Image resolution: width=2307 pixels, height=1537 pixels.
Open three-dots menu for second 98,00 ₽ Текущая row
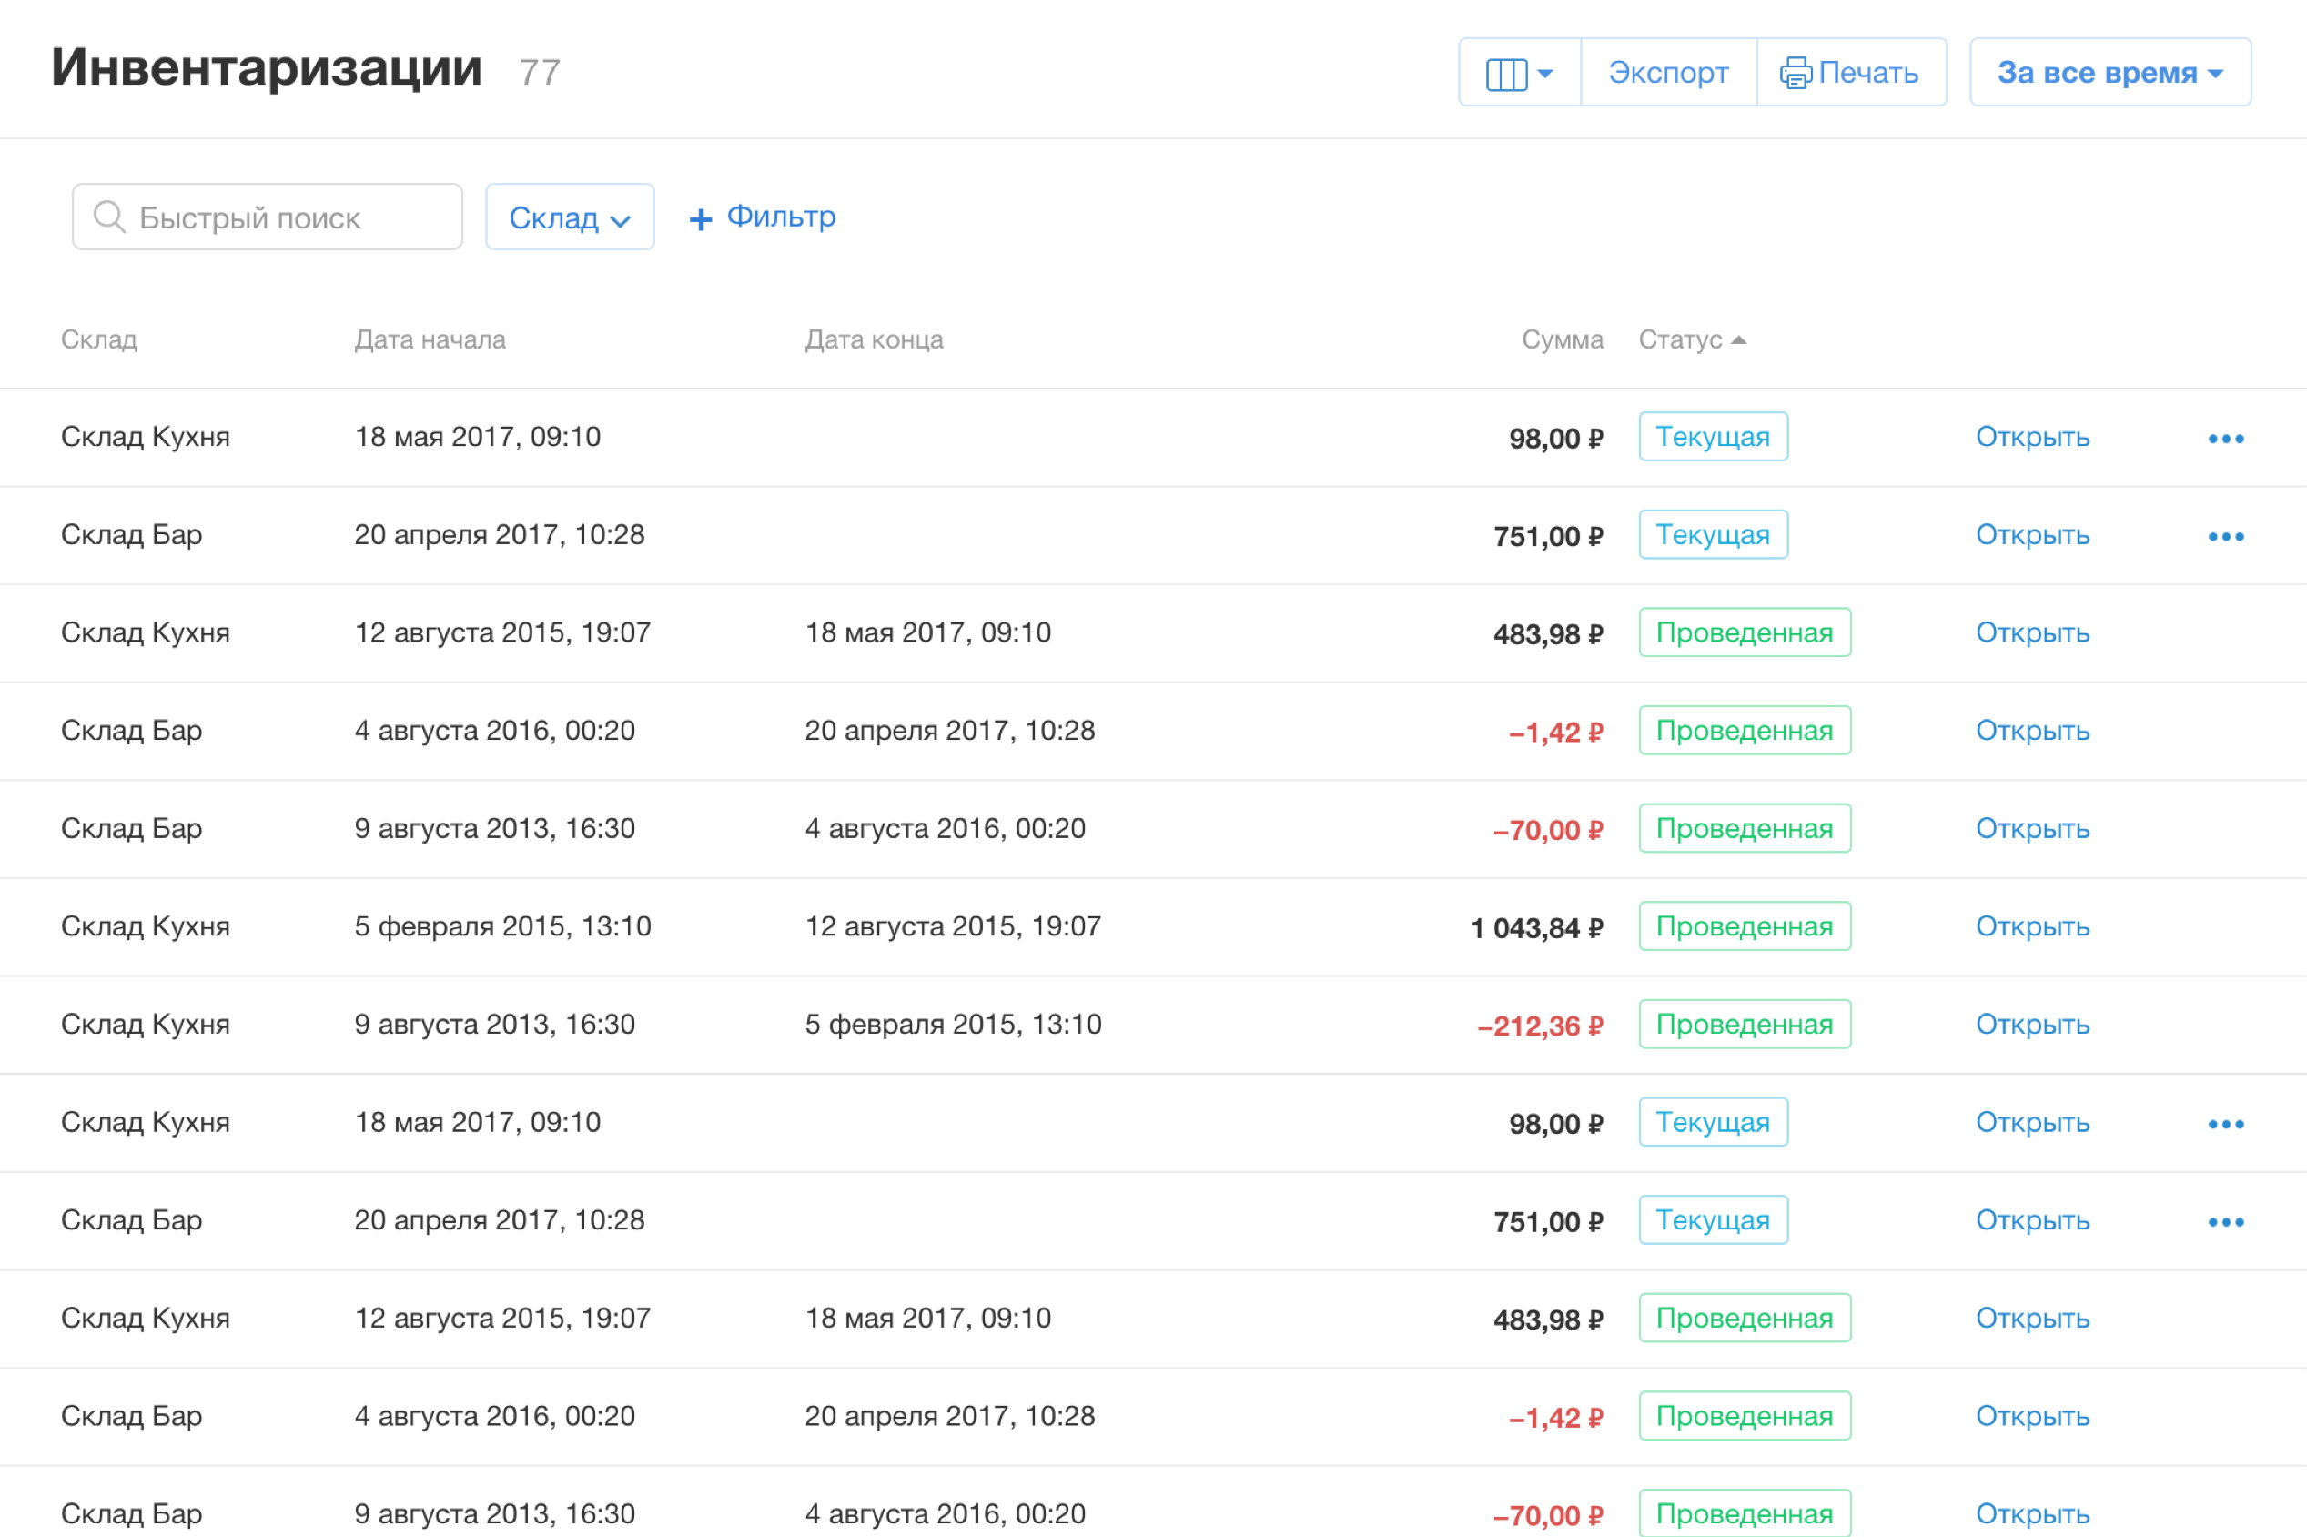coord(2225,1123)
